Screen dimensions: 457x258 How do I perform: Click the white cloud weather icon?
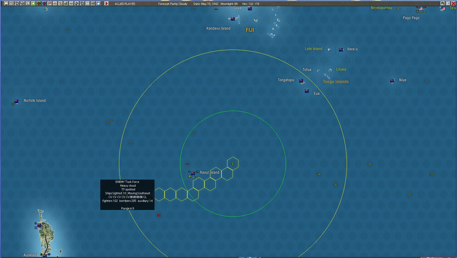[98, 4]
